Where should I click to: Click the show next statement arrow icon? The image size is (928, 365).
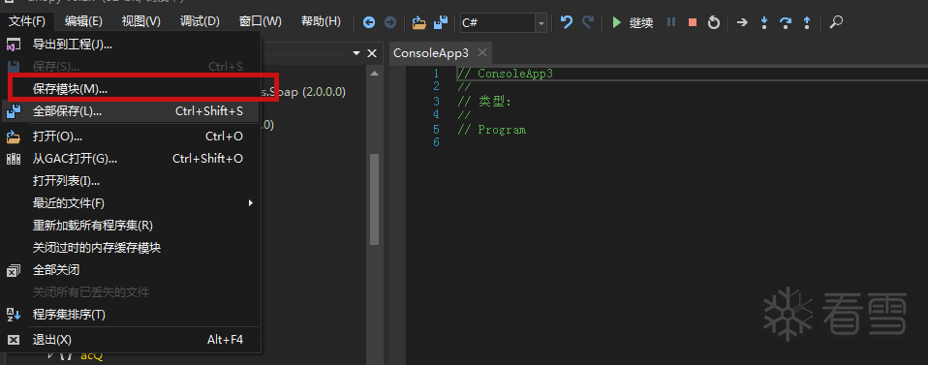click(x=742, y=22)
